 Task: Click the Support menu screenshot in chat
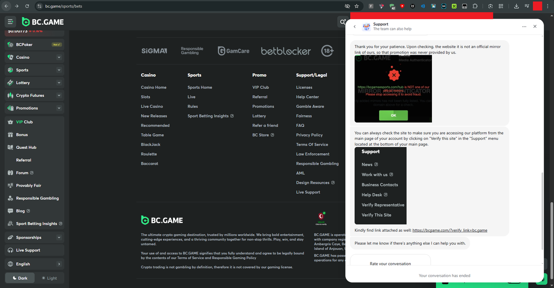click(380, 186)
